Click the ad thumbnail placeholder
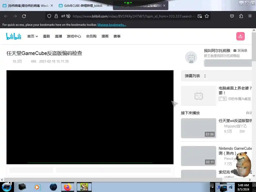 point(198,96)
